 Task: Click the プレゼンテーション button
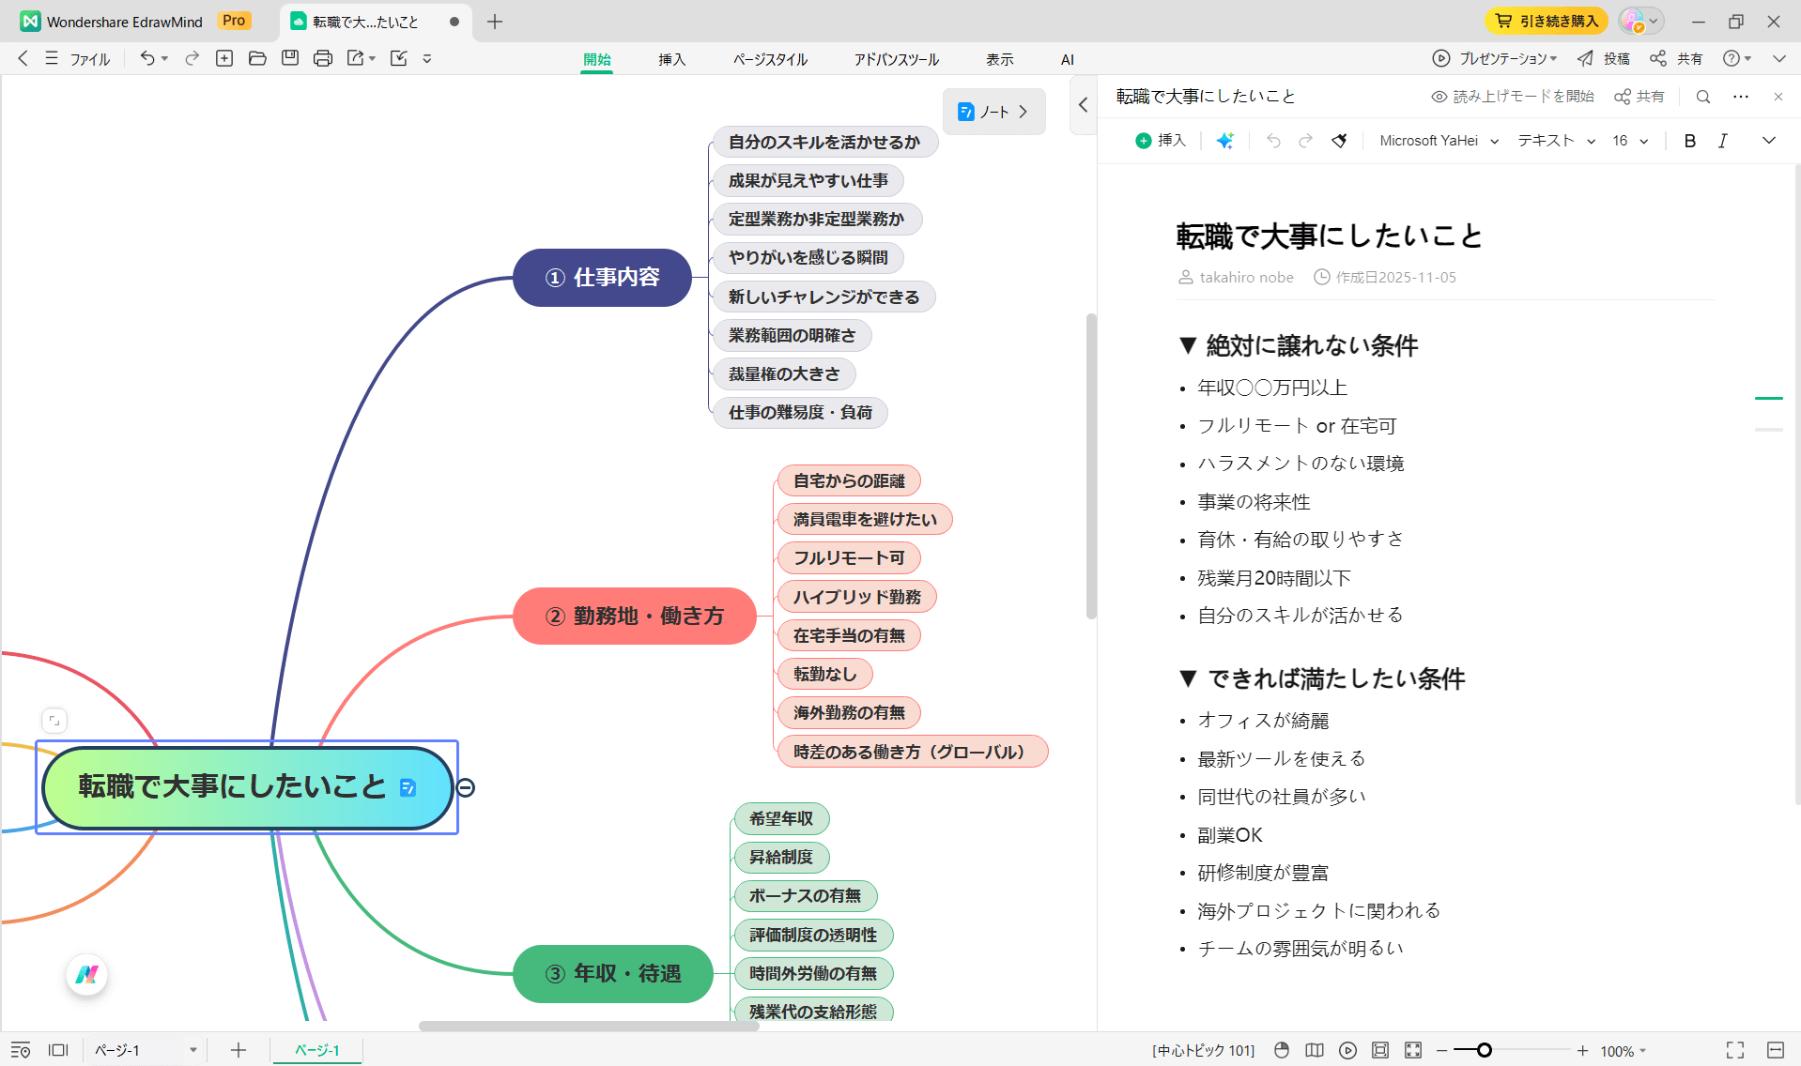1495,58
